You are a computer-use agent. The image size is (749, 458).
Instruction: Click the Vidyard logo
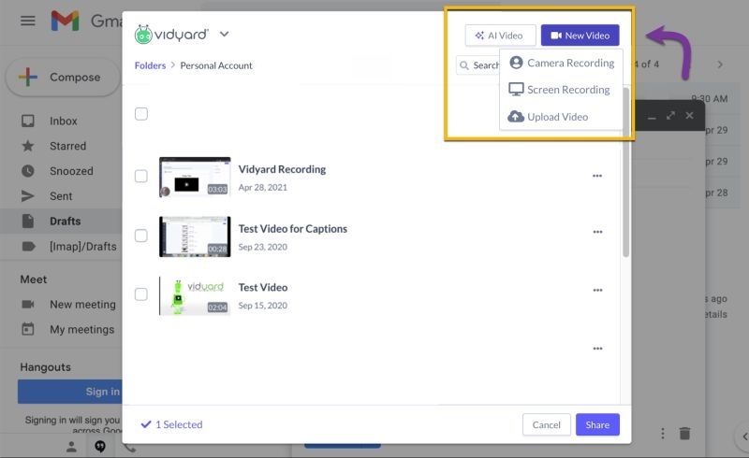(171, 35)
